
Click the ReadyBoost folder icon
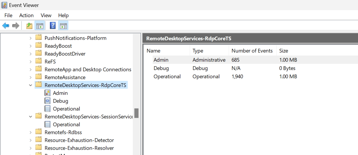[39, 46]
